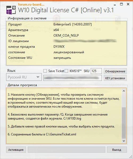Click the DYJWX product key value
The height and width of the screenshot is (159, 133).
(59, 47)
